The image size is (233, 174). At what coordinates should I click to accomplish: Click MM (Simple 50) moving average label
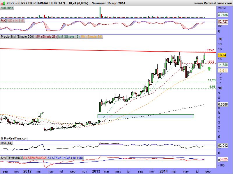(x=91, y=37)
